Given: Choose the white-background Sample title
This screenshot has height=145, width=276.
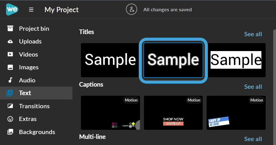Looking at the screenshot, I should pyautogui.click(x=236, y=60).
